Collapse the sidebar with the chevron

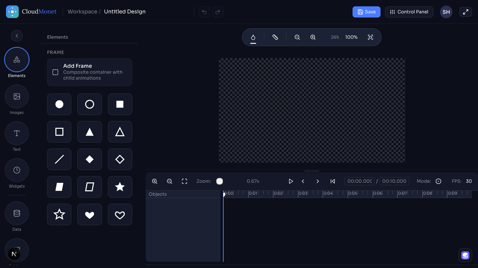(17, 36)
